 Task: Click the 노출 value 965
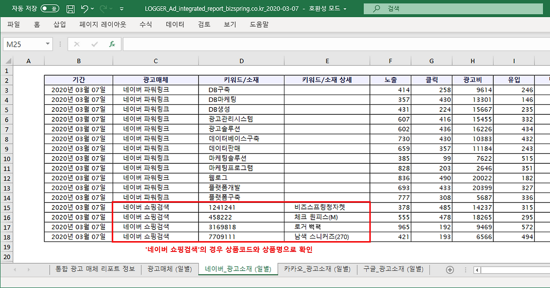pyautogui.click(x=390, y=227)
